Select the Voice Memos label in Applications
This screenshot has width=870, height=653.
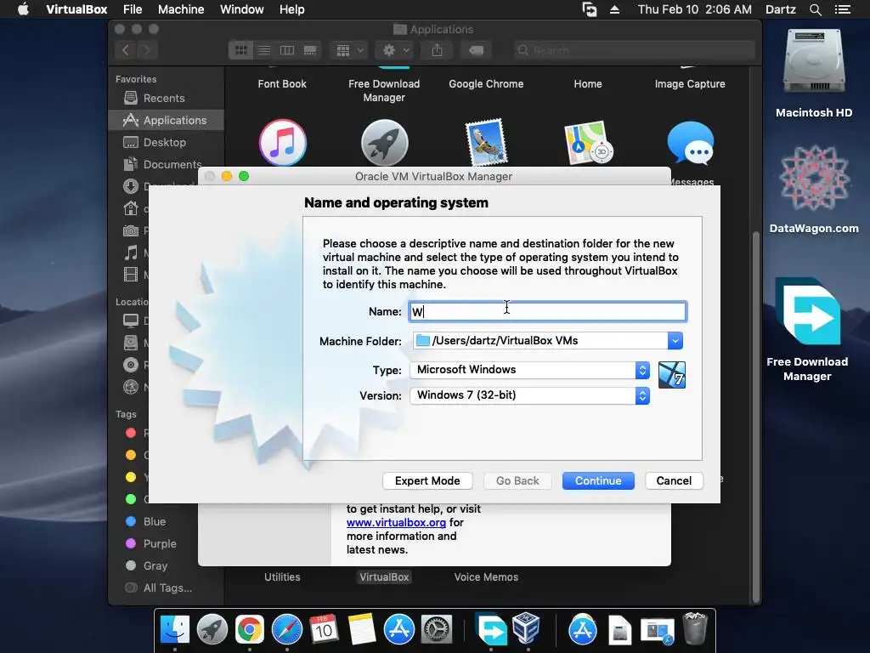coord(486,577)
